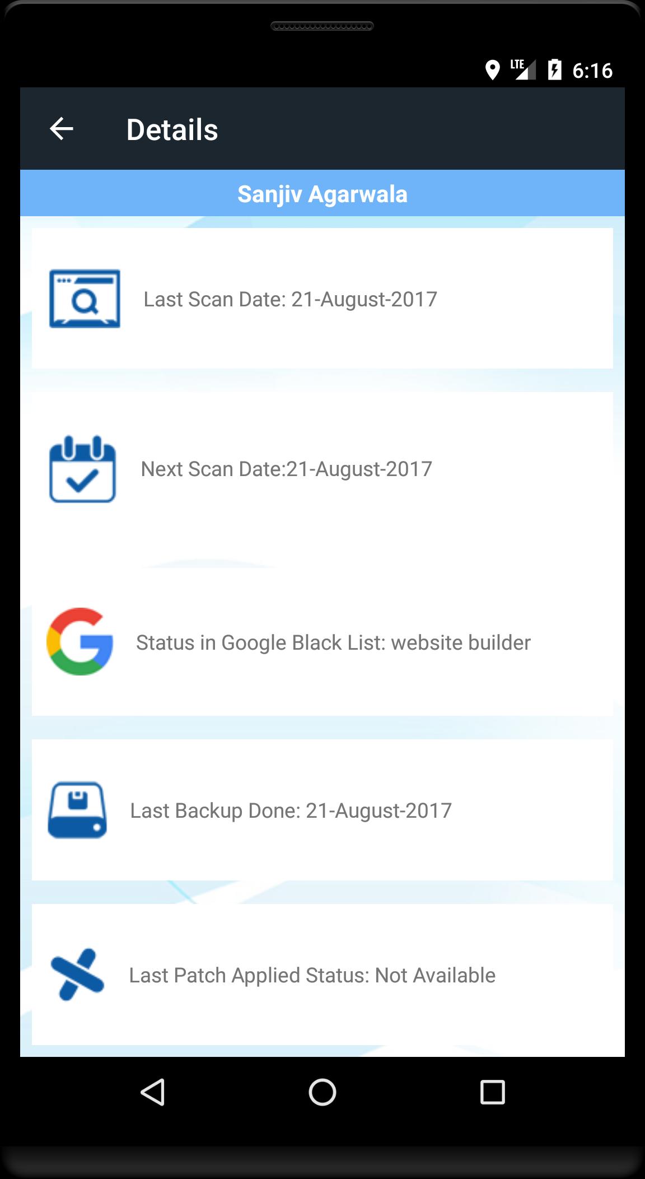The height and width of the screenshot is (1179, 645).
Task: Tap the battery charging status icon
Action: coord(554,69)
